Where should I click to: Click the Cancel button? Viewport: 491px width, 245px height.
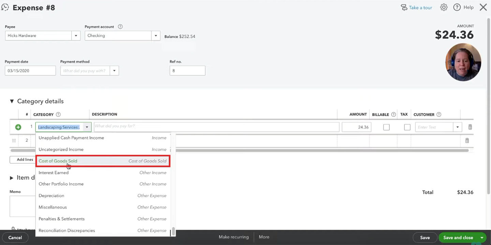tap(15, 238)
